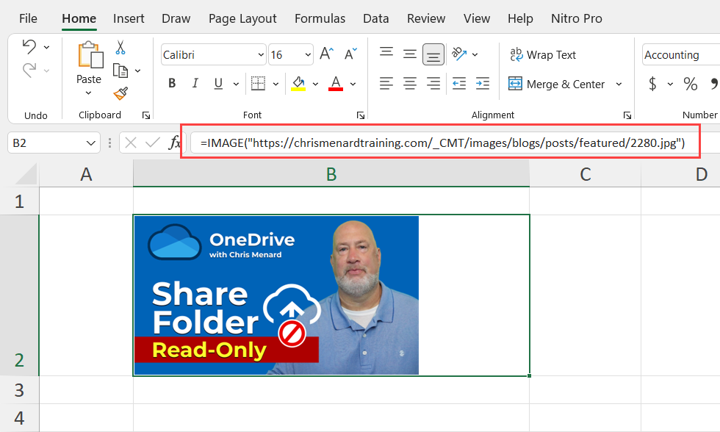Image resolution: width=720 pixels, height=432 pixels.
Task: Increase the cell indent
Action: [x=482, y=84]
